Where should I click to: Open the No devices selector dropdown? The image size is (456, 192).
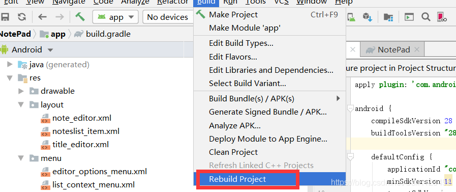[x=168, y=17]
